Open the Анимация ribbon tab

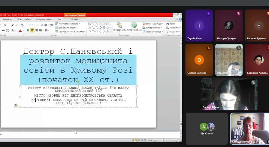click(x=7, y=19)
